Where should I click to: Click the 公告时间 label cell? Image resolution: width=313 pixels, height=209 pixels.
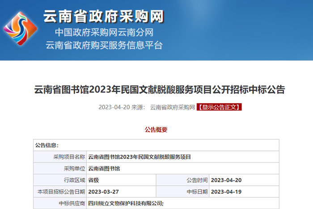tap(197, 180)
